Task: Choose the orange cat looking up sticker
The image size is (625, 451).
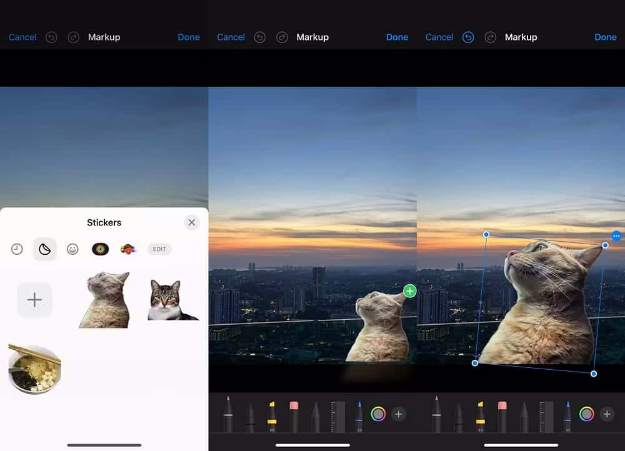Action: pyautogui.click(x=104, y=300)
